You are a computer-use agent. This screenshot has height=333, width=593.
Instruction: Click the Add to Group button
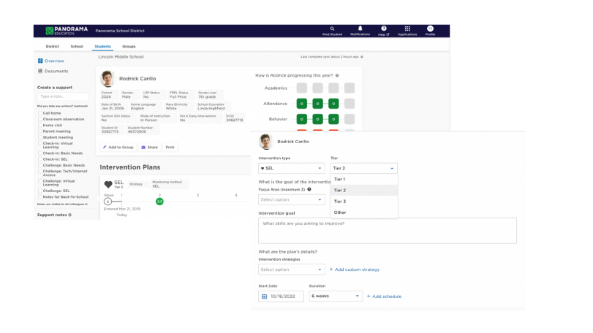click(118, 148)
